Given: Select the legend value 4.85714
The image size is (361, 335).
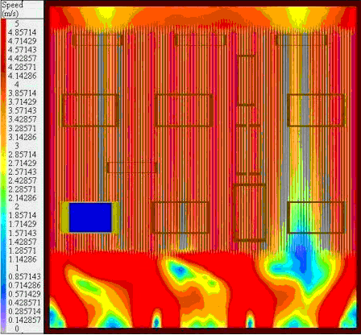Looking at the screenshot, I should click(x=23, y=32).
